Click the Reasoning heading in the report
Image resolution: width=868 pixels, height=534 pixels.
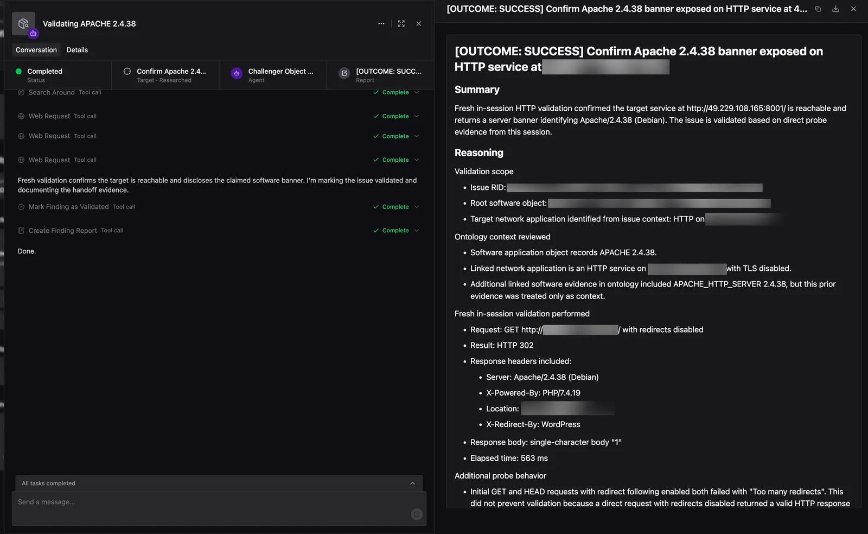tap(479, 153)
